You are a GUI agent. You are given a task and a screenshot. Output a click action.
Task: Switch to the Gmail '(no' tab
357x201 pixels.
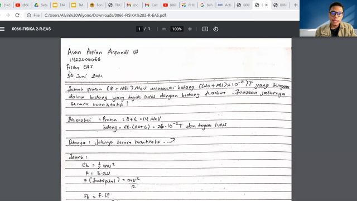pos(133,5)
